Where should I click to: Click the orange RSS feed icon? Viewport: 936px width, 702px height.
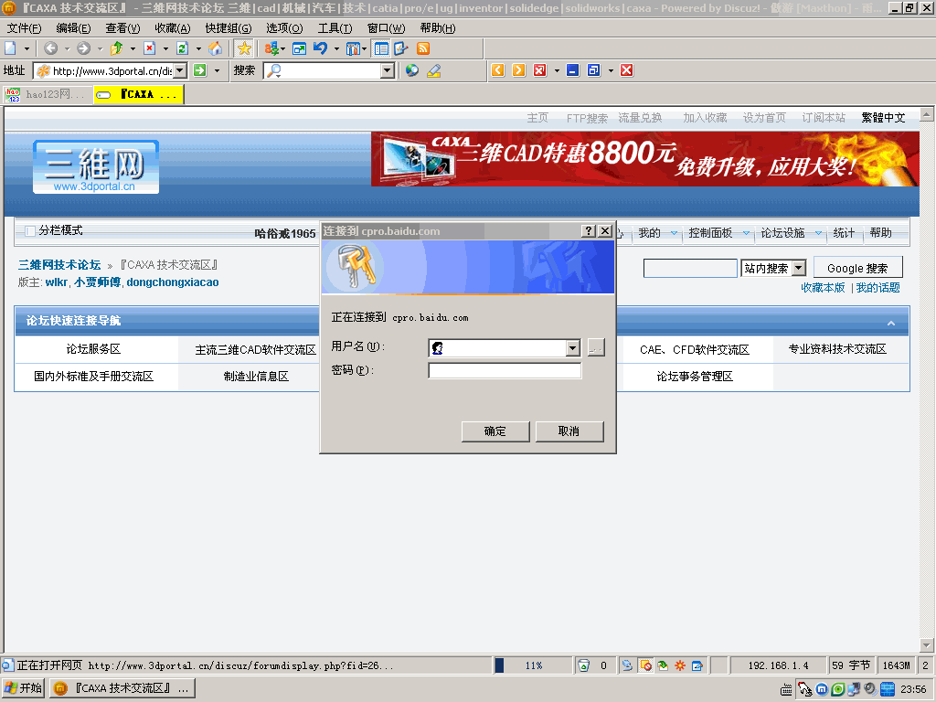(422, 48)
